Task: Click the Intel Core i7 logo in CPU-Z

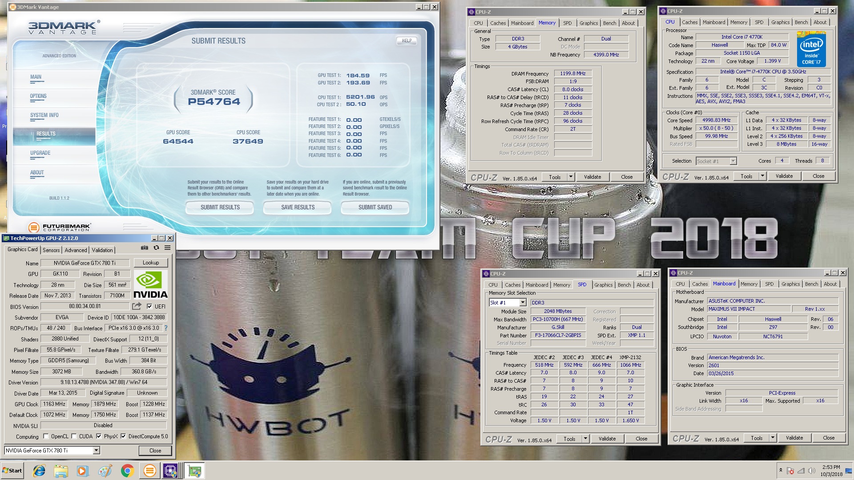Action: point(811,49)
